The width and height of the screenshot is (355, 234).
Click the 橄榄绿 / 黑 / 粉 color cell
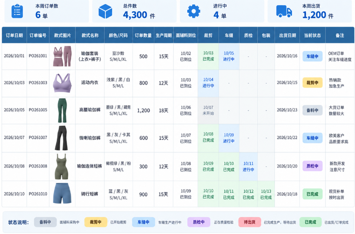(118, 166)
